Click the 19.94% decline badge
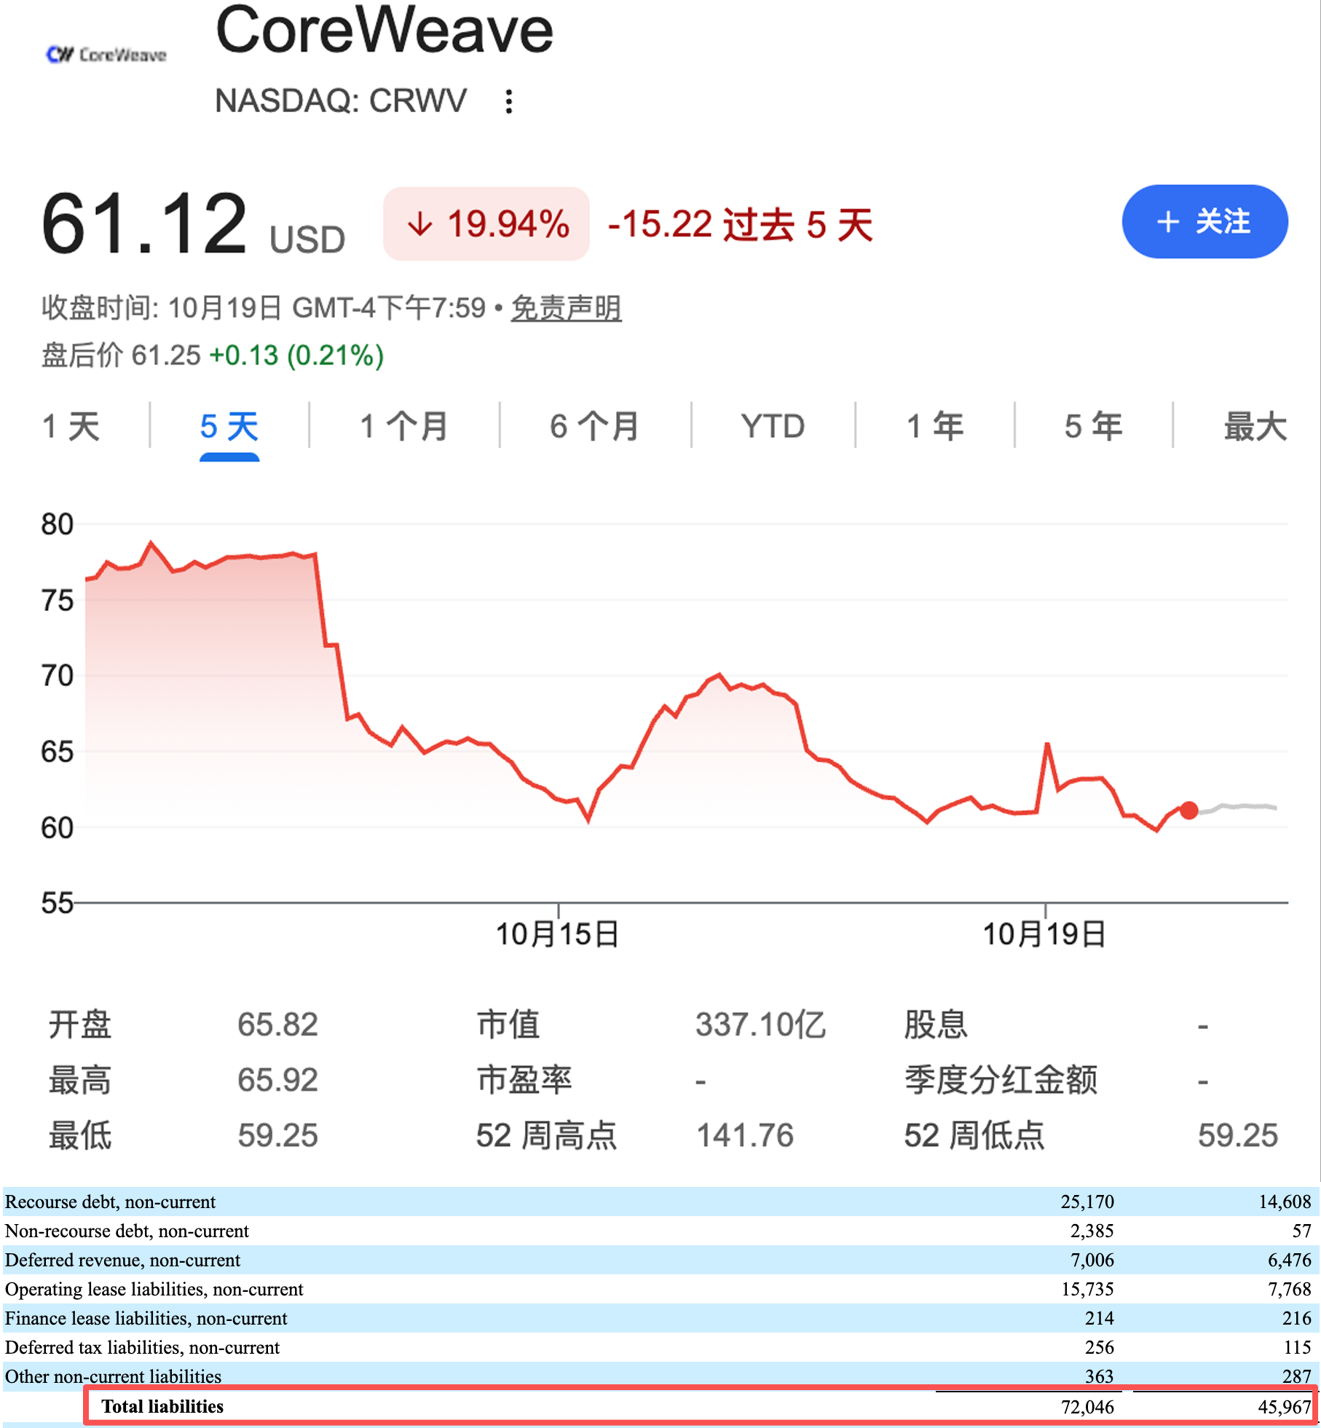Viewport: 1321px width, 1428px height. (486, 224)
